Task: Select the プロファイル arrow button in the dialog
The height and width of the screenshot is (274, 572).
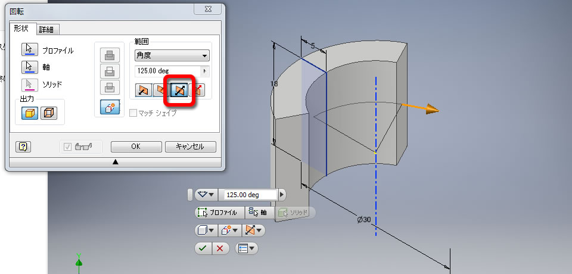Action: [30, 49]
